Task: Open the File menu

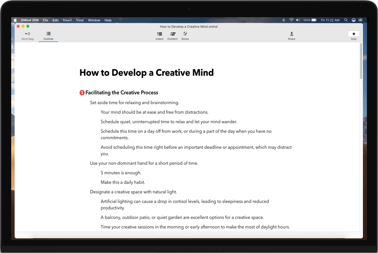Action: tap(46, 20)
